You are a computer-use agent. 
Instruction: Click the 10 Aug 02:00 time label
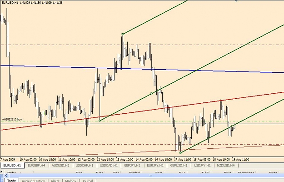point(28,160)
